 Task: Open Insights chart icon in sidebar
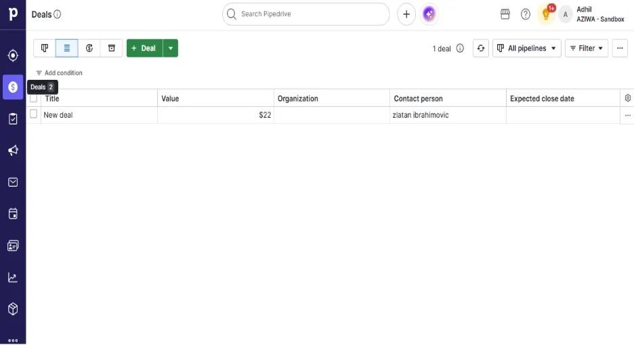[13, 277]
